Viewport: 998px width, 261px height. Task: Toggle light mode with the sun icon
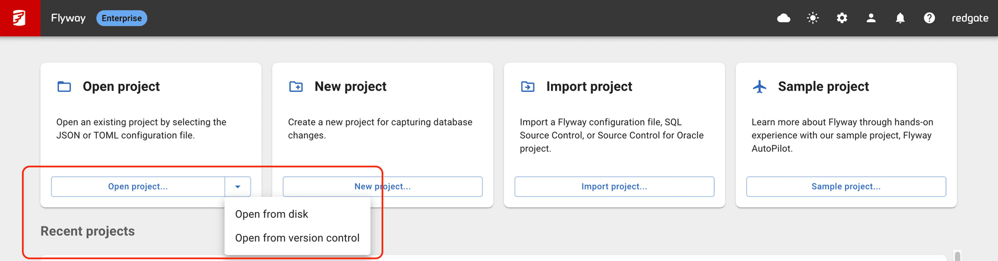[813, 18]
